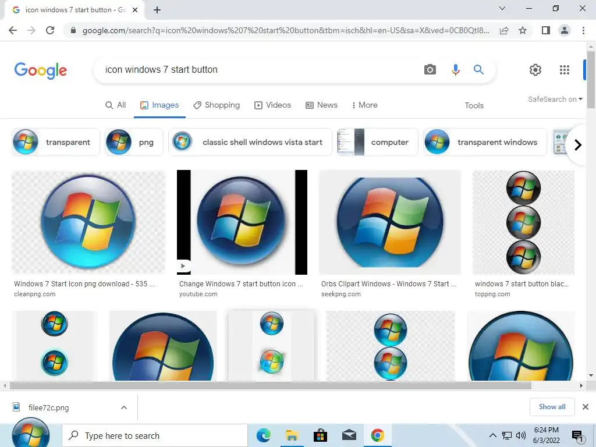
Task: Open Google quick settings gear
Action: point(535,70)
